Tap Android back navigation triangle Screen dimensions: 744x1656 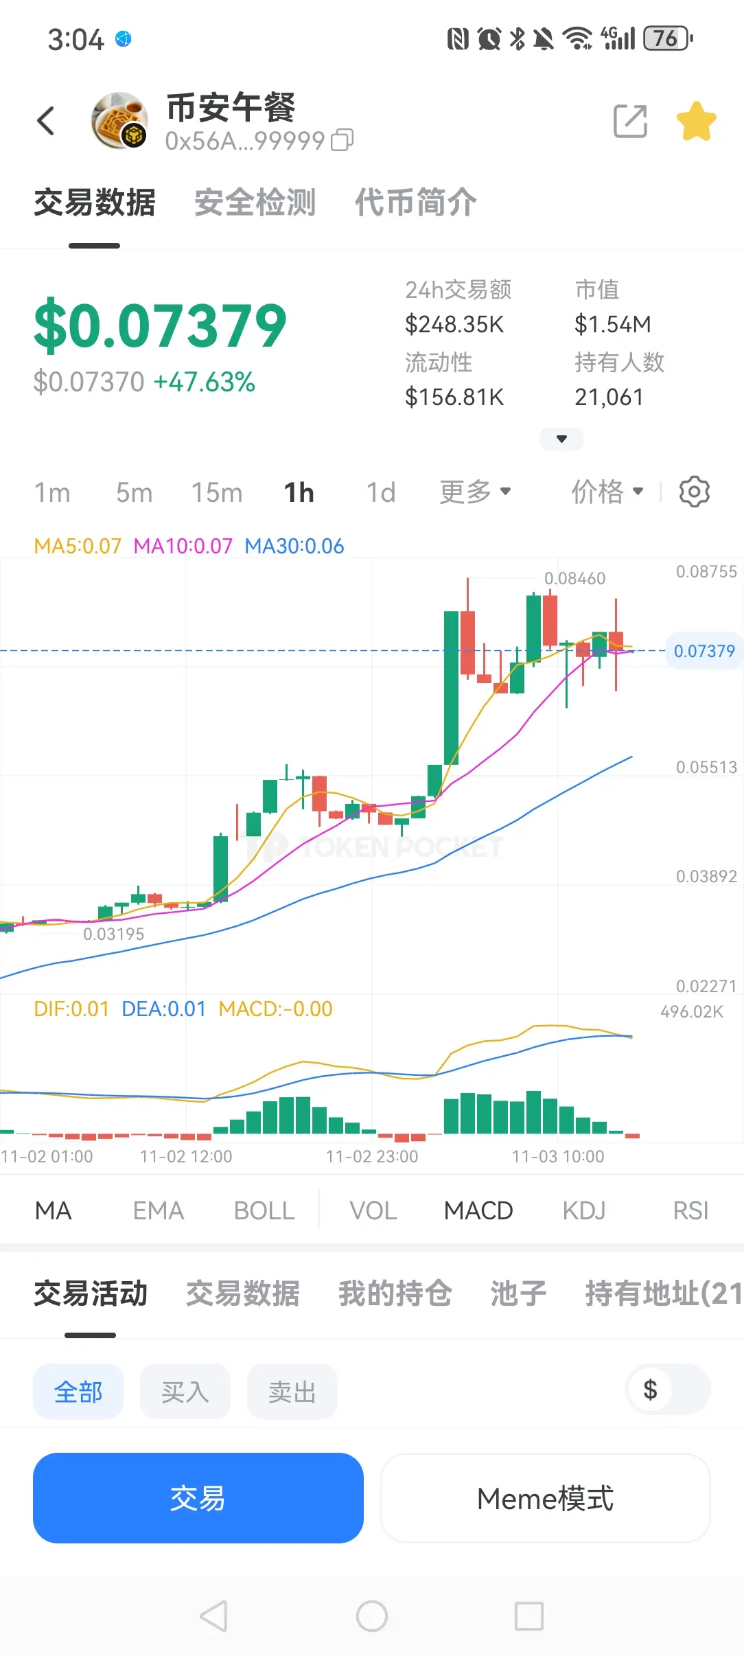pyautogui.click(x=213, y=1615)
